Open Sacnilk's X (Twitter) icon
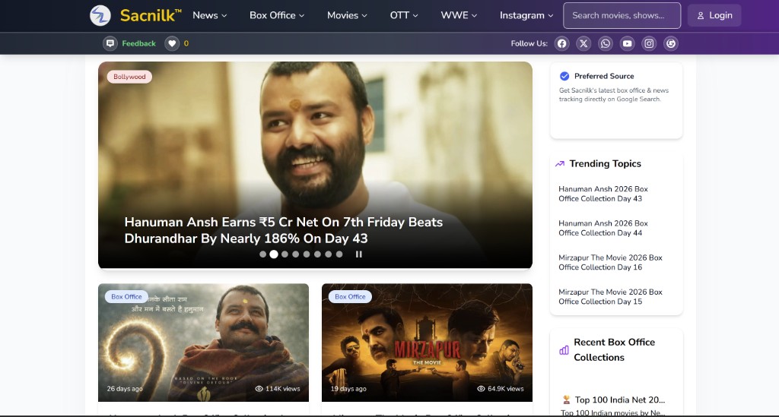Screen dimensions: 779x417 [x=583, y=43]
